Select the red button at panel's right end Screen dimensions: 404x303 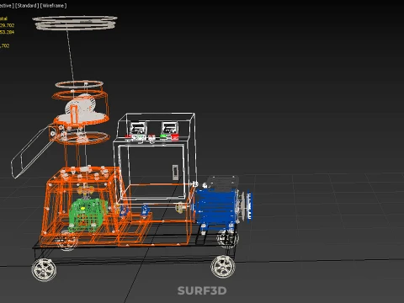175,137
